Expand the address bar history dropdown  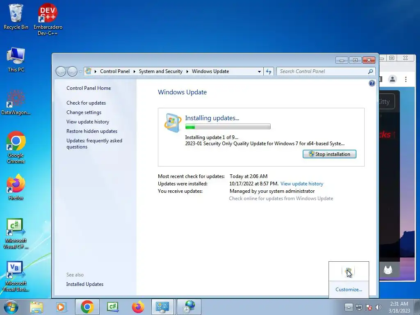[x=259, y=71]
